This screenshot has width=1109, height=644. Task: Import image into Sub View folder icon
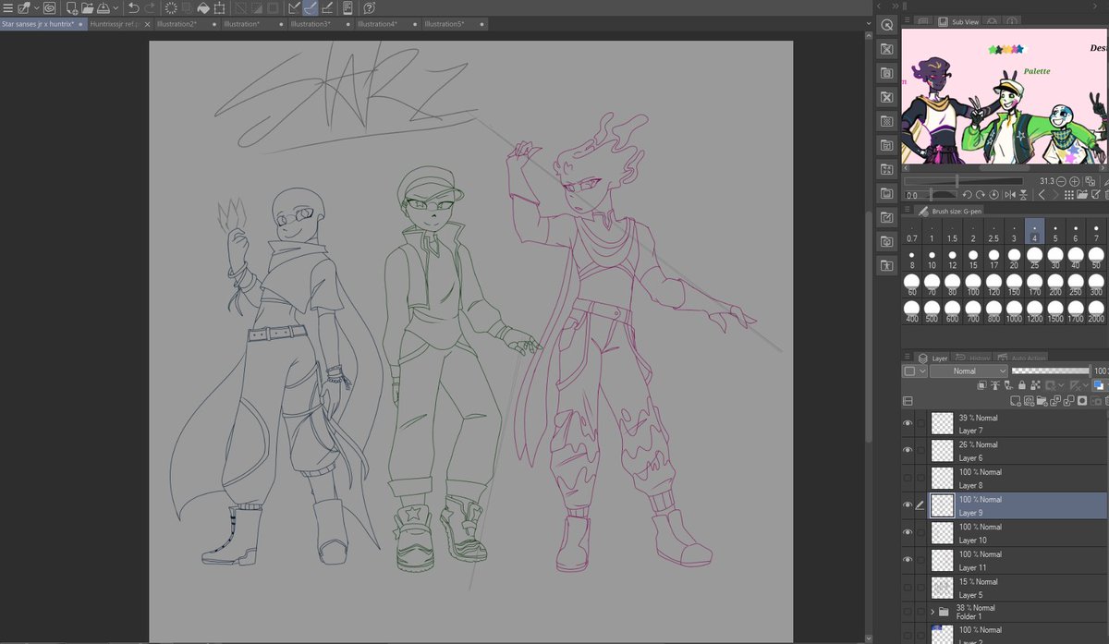coord(1082,194)
